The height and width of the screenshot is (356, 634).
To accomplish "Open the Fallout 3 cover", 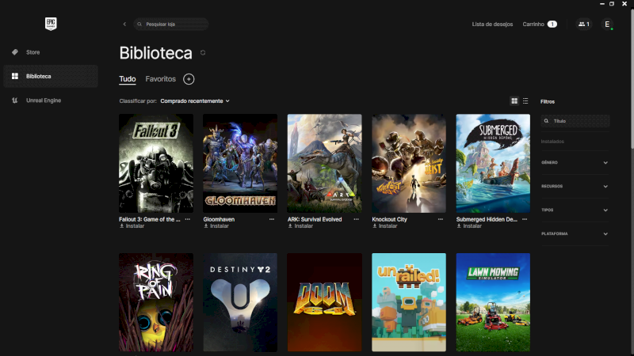I will pos(156,164).
